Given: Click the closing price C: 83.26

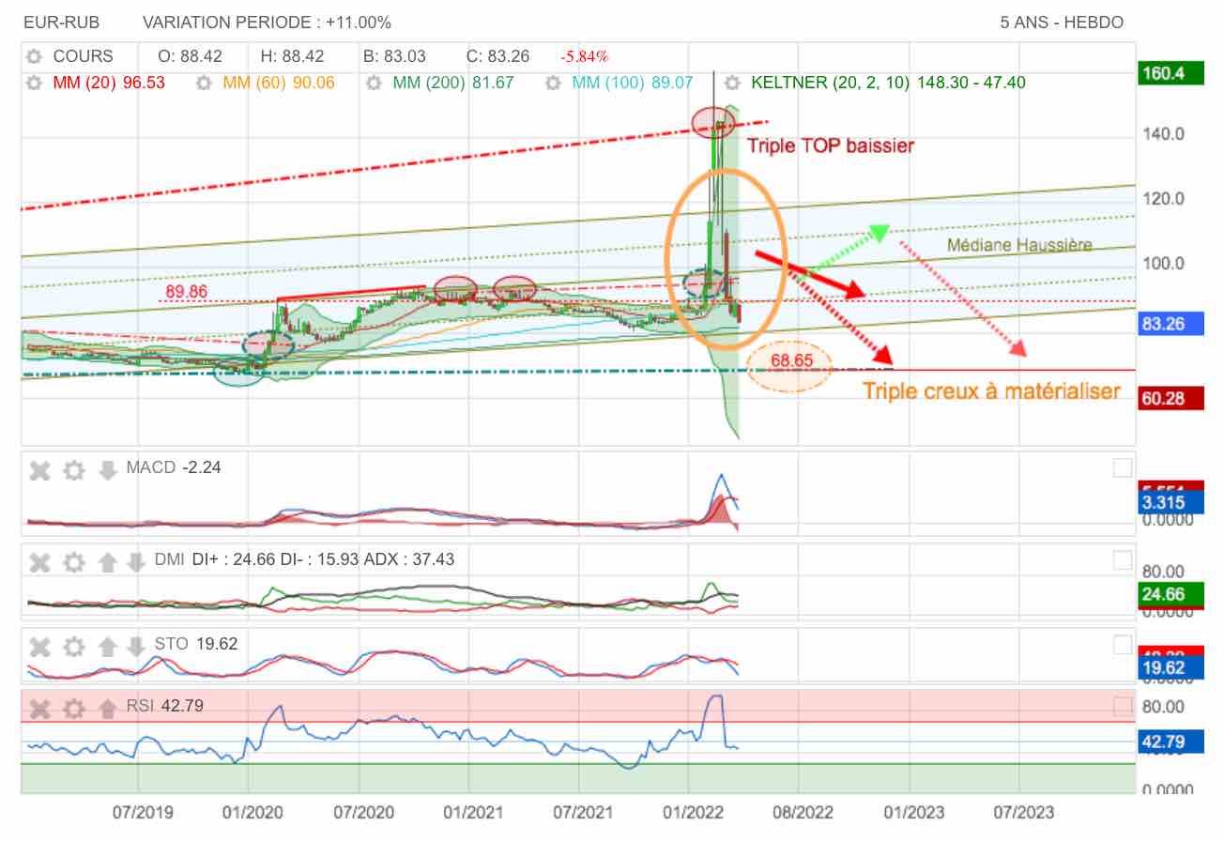Looking at the screenshot, I should [497, 56].
